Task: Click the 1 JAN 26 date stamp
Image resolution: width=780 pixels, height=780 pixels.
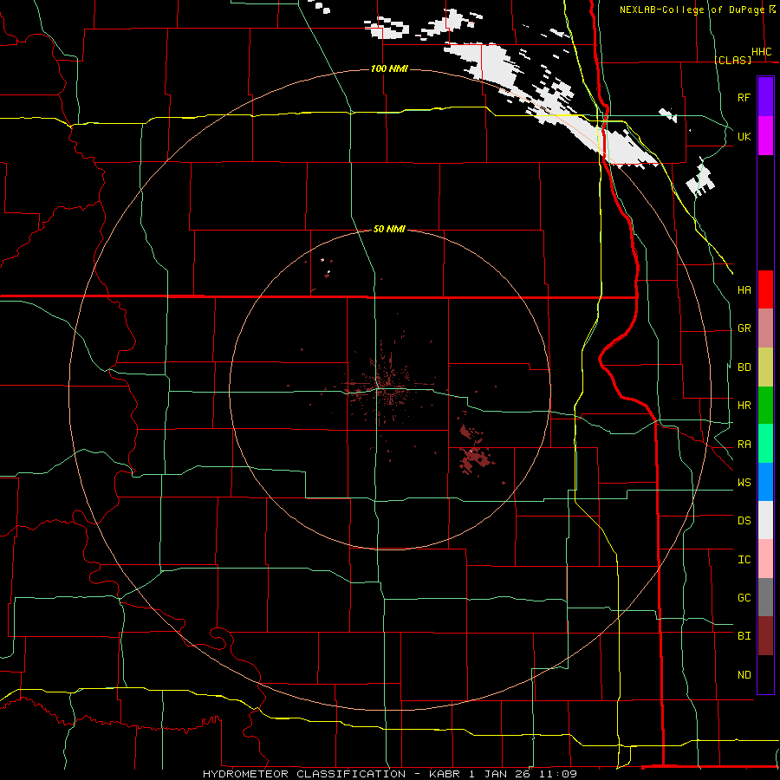Action: click(500, 774)
